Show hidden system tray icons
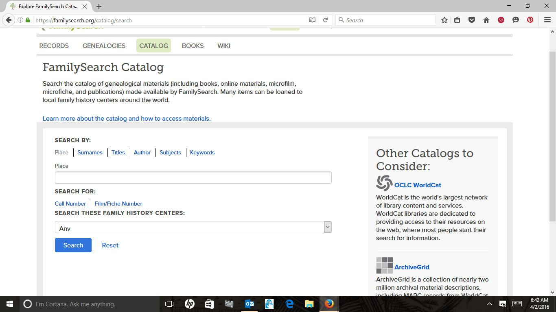Screen dimensions: 556x312 490,304
